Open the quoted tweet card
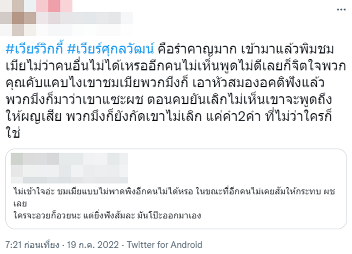 (176, 189)
